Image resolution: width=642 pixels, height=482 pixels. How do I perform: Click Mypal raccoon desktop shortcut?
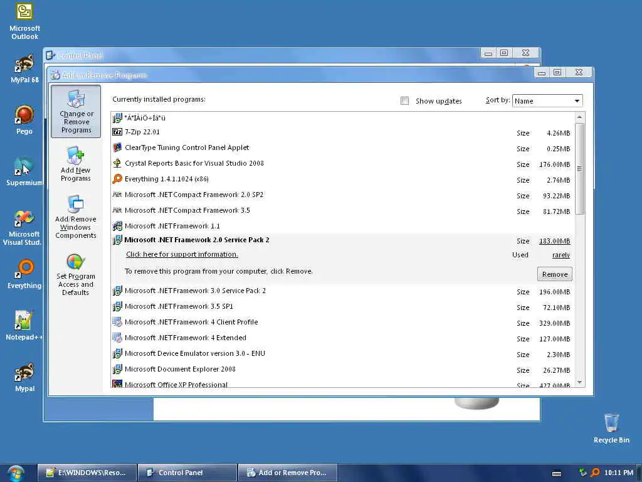point(24,377)
